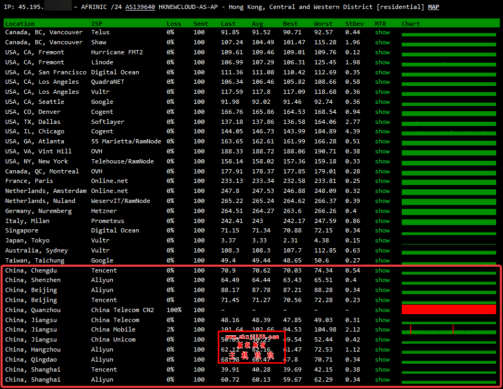
Task: Show MTR for Dallas Softlayer row
Action: pyautogui.click(x=382, y=122)
